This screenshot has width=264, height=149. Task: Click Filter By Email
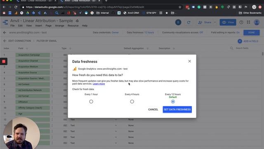(47, 41)
